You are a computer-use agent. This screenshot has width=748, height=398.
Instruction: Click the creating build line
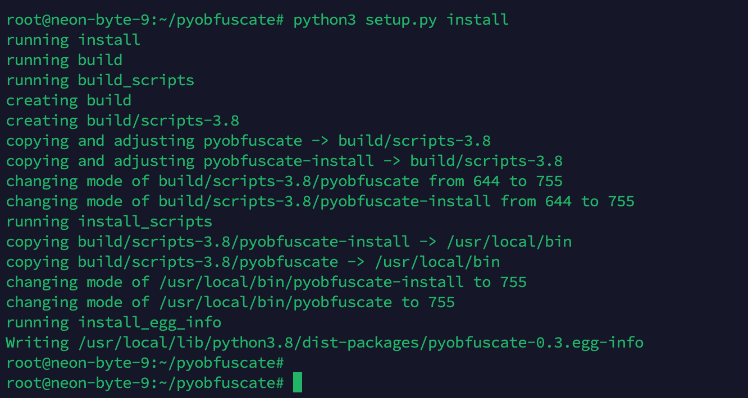coord(69,100)
